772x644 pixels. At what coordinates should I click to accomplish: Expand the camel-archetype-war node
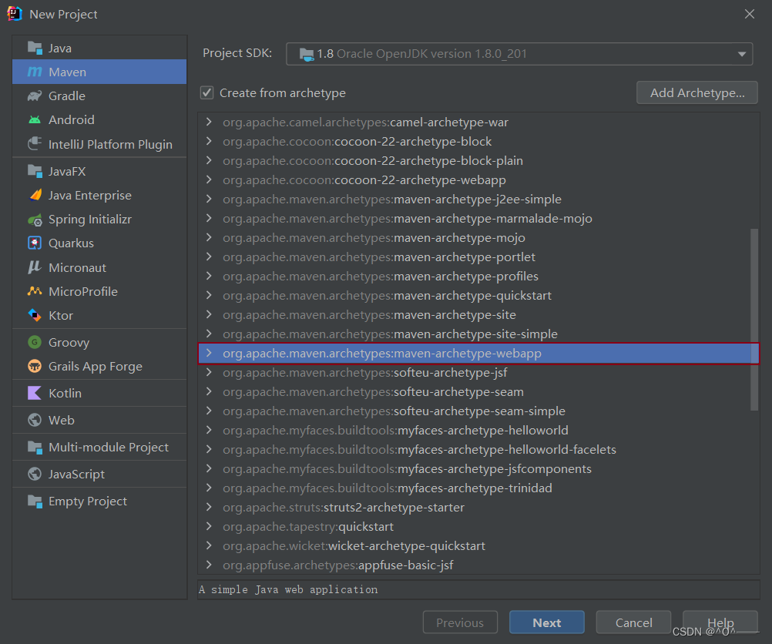[x=209, y=122]
